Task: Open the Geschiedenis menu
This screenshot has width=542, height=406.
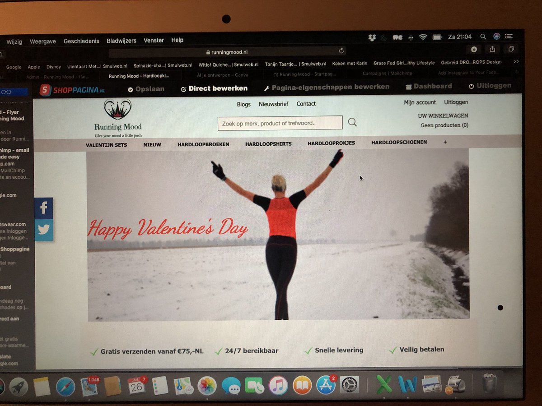Action: click(81, 41)
